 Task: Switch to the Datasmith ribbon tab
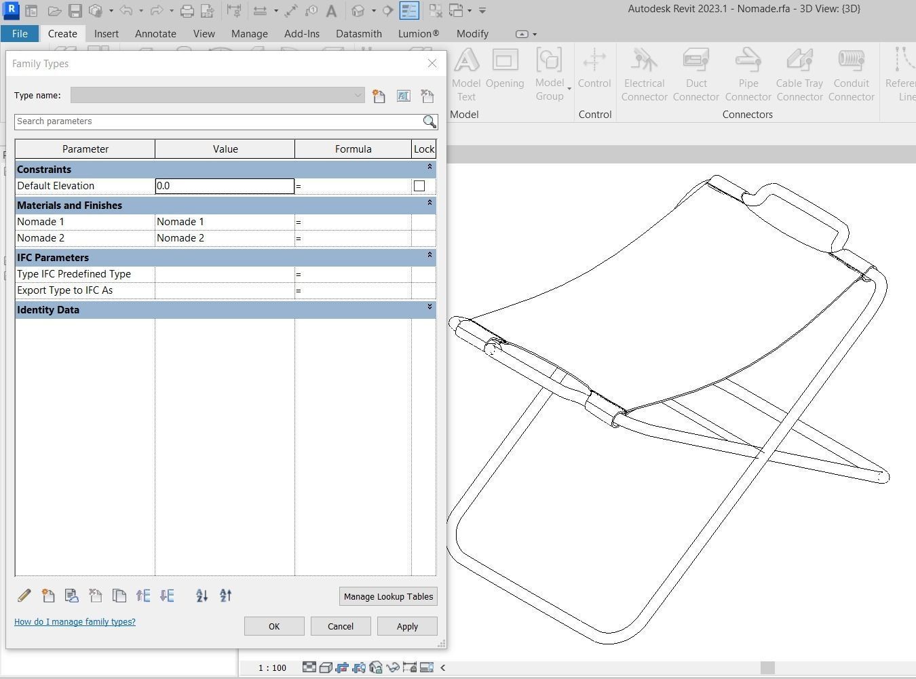click(359, 34)
